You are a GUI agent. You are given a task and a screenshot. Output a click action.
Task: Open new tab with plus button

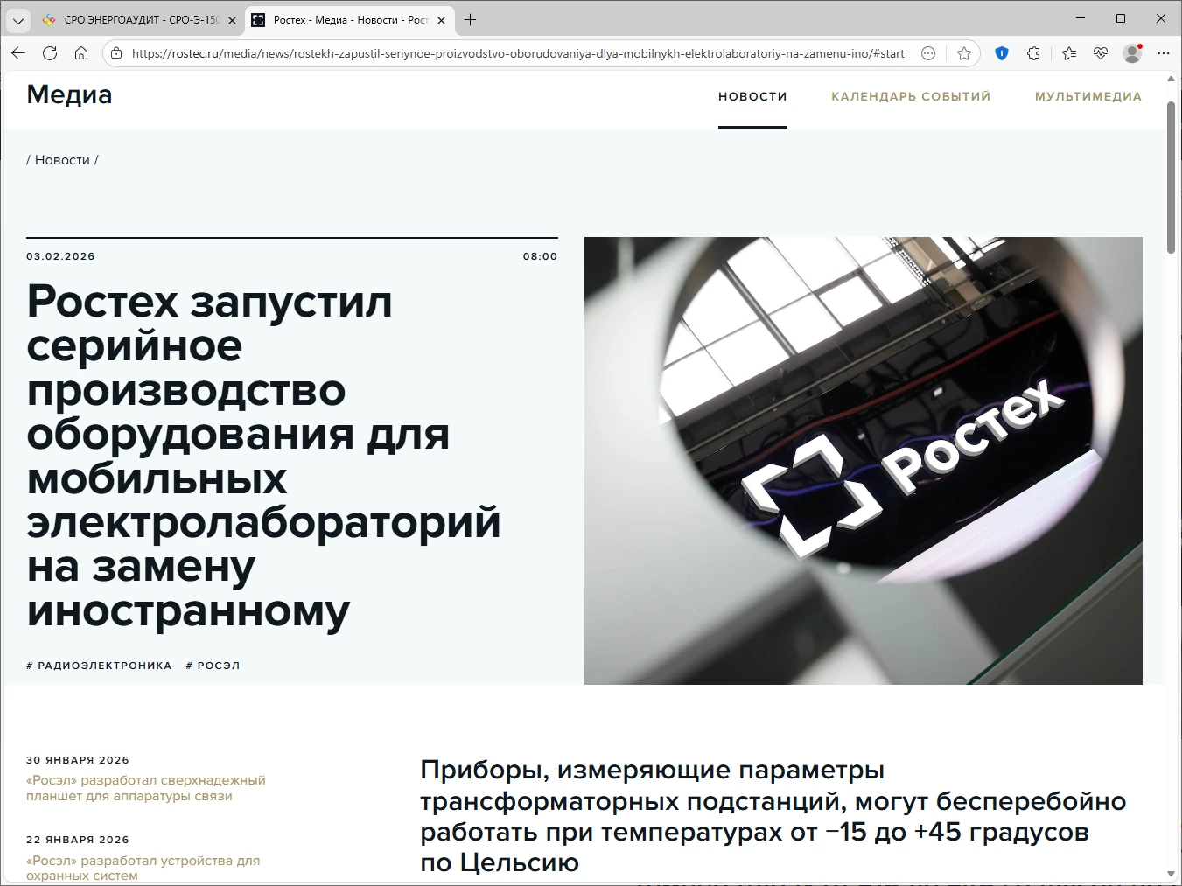point(470,19)
